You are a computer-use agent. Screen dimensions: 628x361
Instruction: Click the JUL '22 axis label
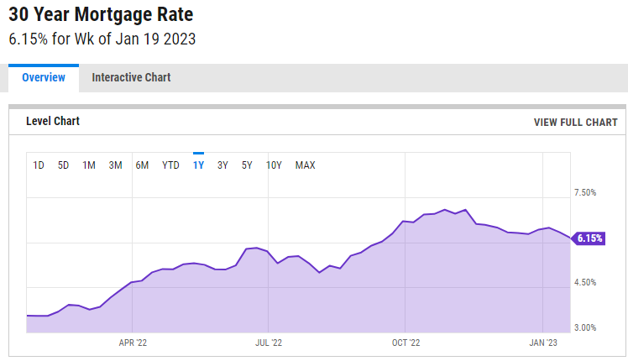(x=269, y=343)
